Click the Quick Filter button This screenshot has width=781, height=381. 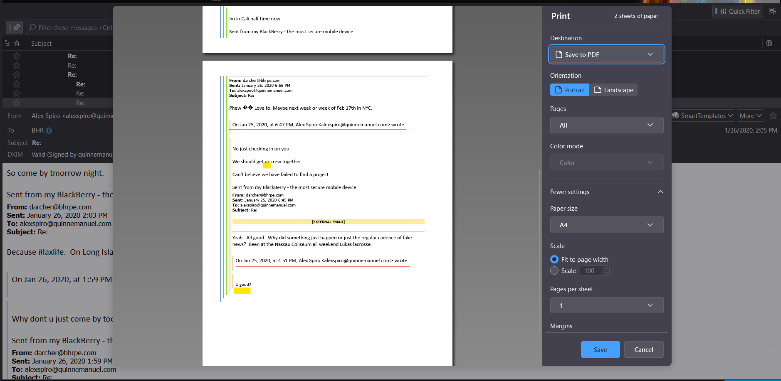[x=738, y=12]
